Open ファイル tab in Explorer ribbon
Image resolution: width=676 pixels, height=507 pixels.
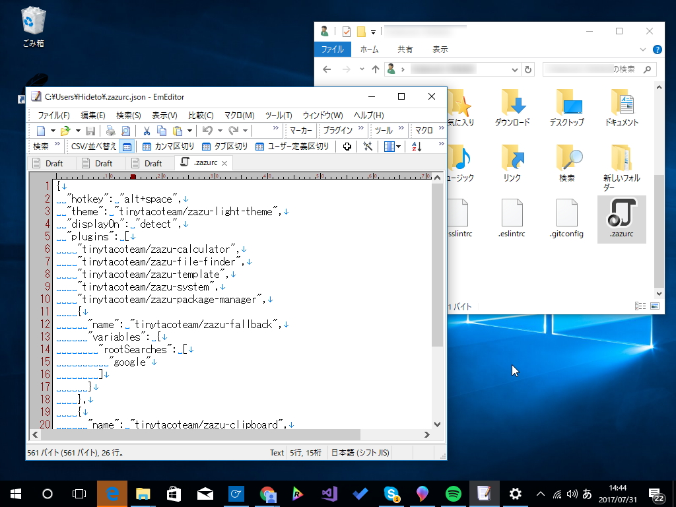coord(333,49)
